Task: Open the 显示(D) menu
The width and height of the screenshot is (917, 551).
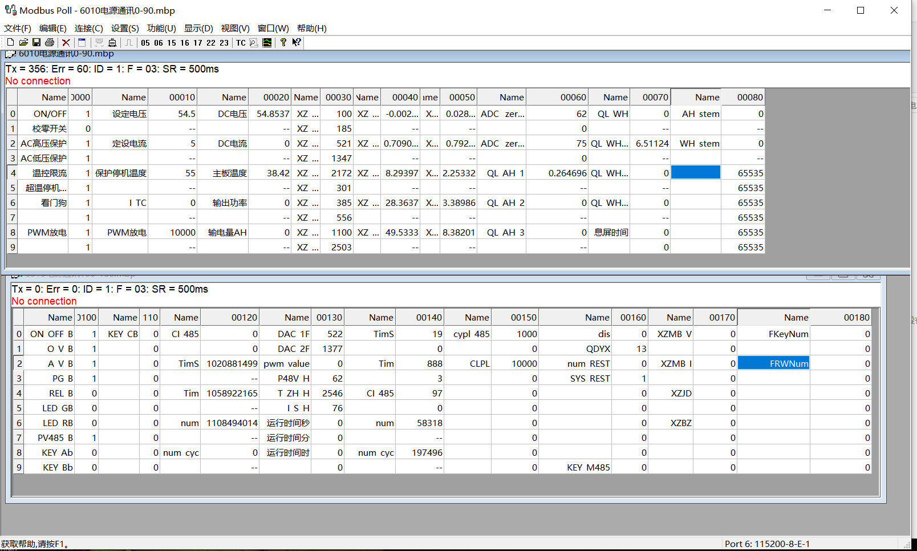Action: [x=198, y=28]
